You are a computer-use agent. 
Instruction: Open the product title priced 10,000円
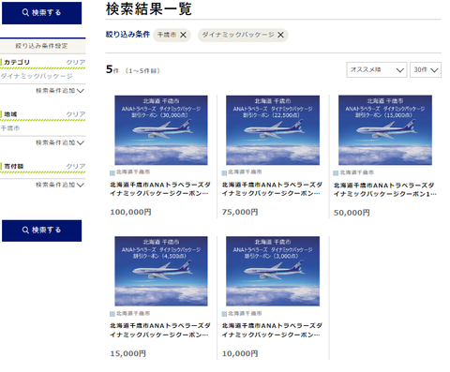(272, 330)
